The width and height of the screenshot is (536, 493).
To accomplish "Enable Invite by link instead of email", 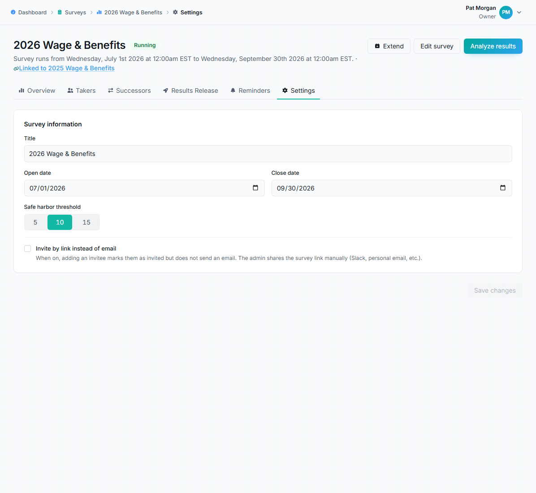I will coord(28,249).
